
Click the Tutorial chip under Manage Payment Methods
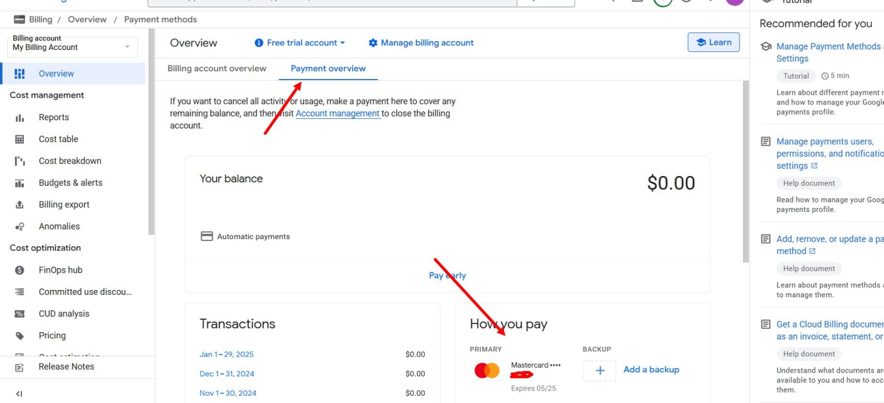(796, 76)
